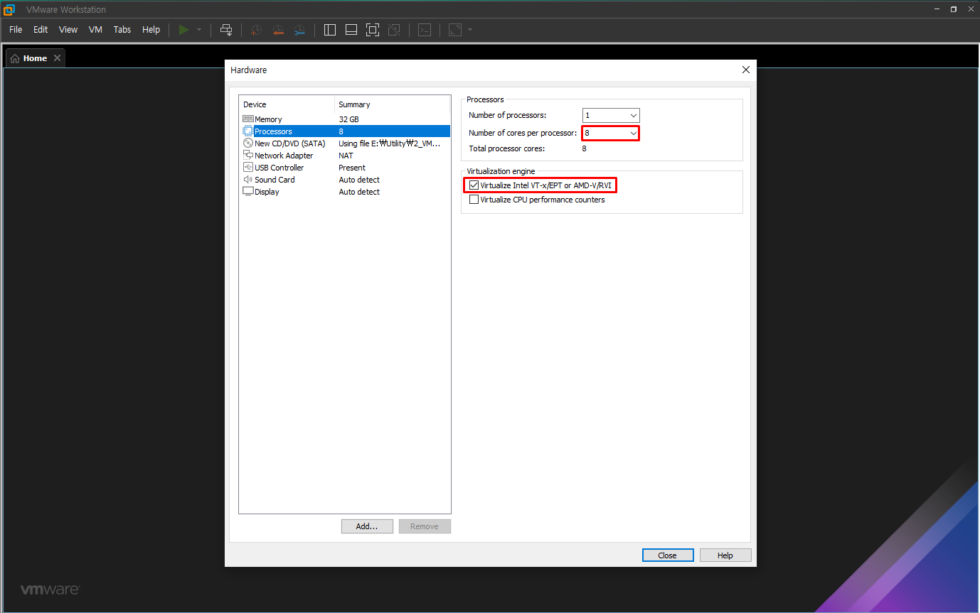Click the Unity mode toolbar icon
This screenshot has height=613, width=980.
[394, 30]
